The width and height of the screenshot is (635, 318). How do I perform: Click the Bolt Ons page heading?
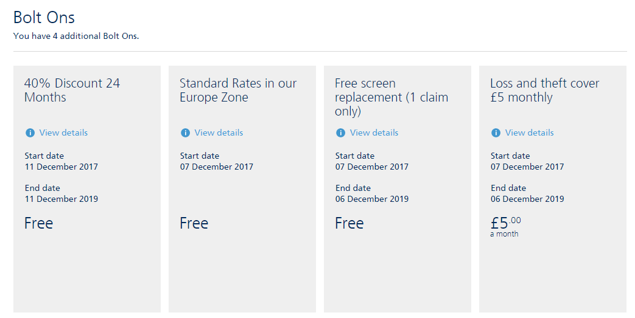coord(44,17)
